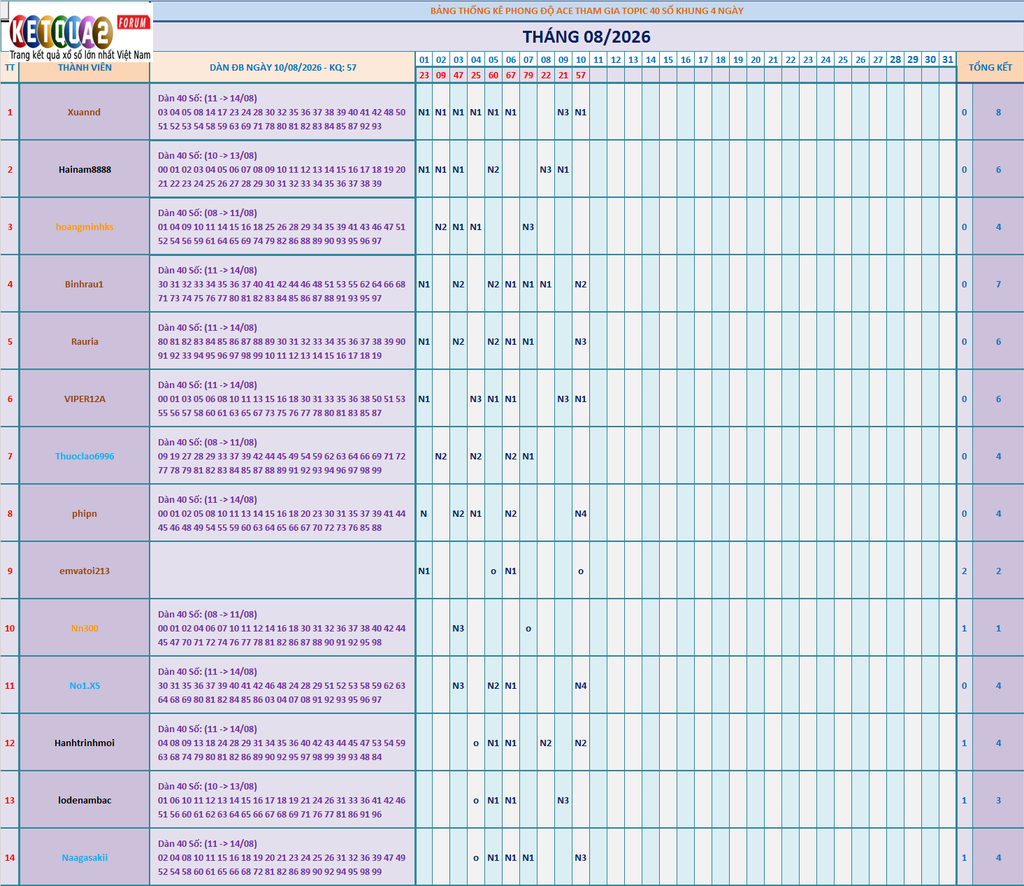This screenshot has height=886, width=1024.
Task: Select member name 'Binhrau1'
Action: click(x=84, y=285)
